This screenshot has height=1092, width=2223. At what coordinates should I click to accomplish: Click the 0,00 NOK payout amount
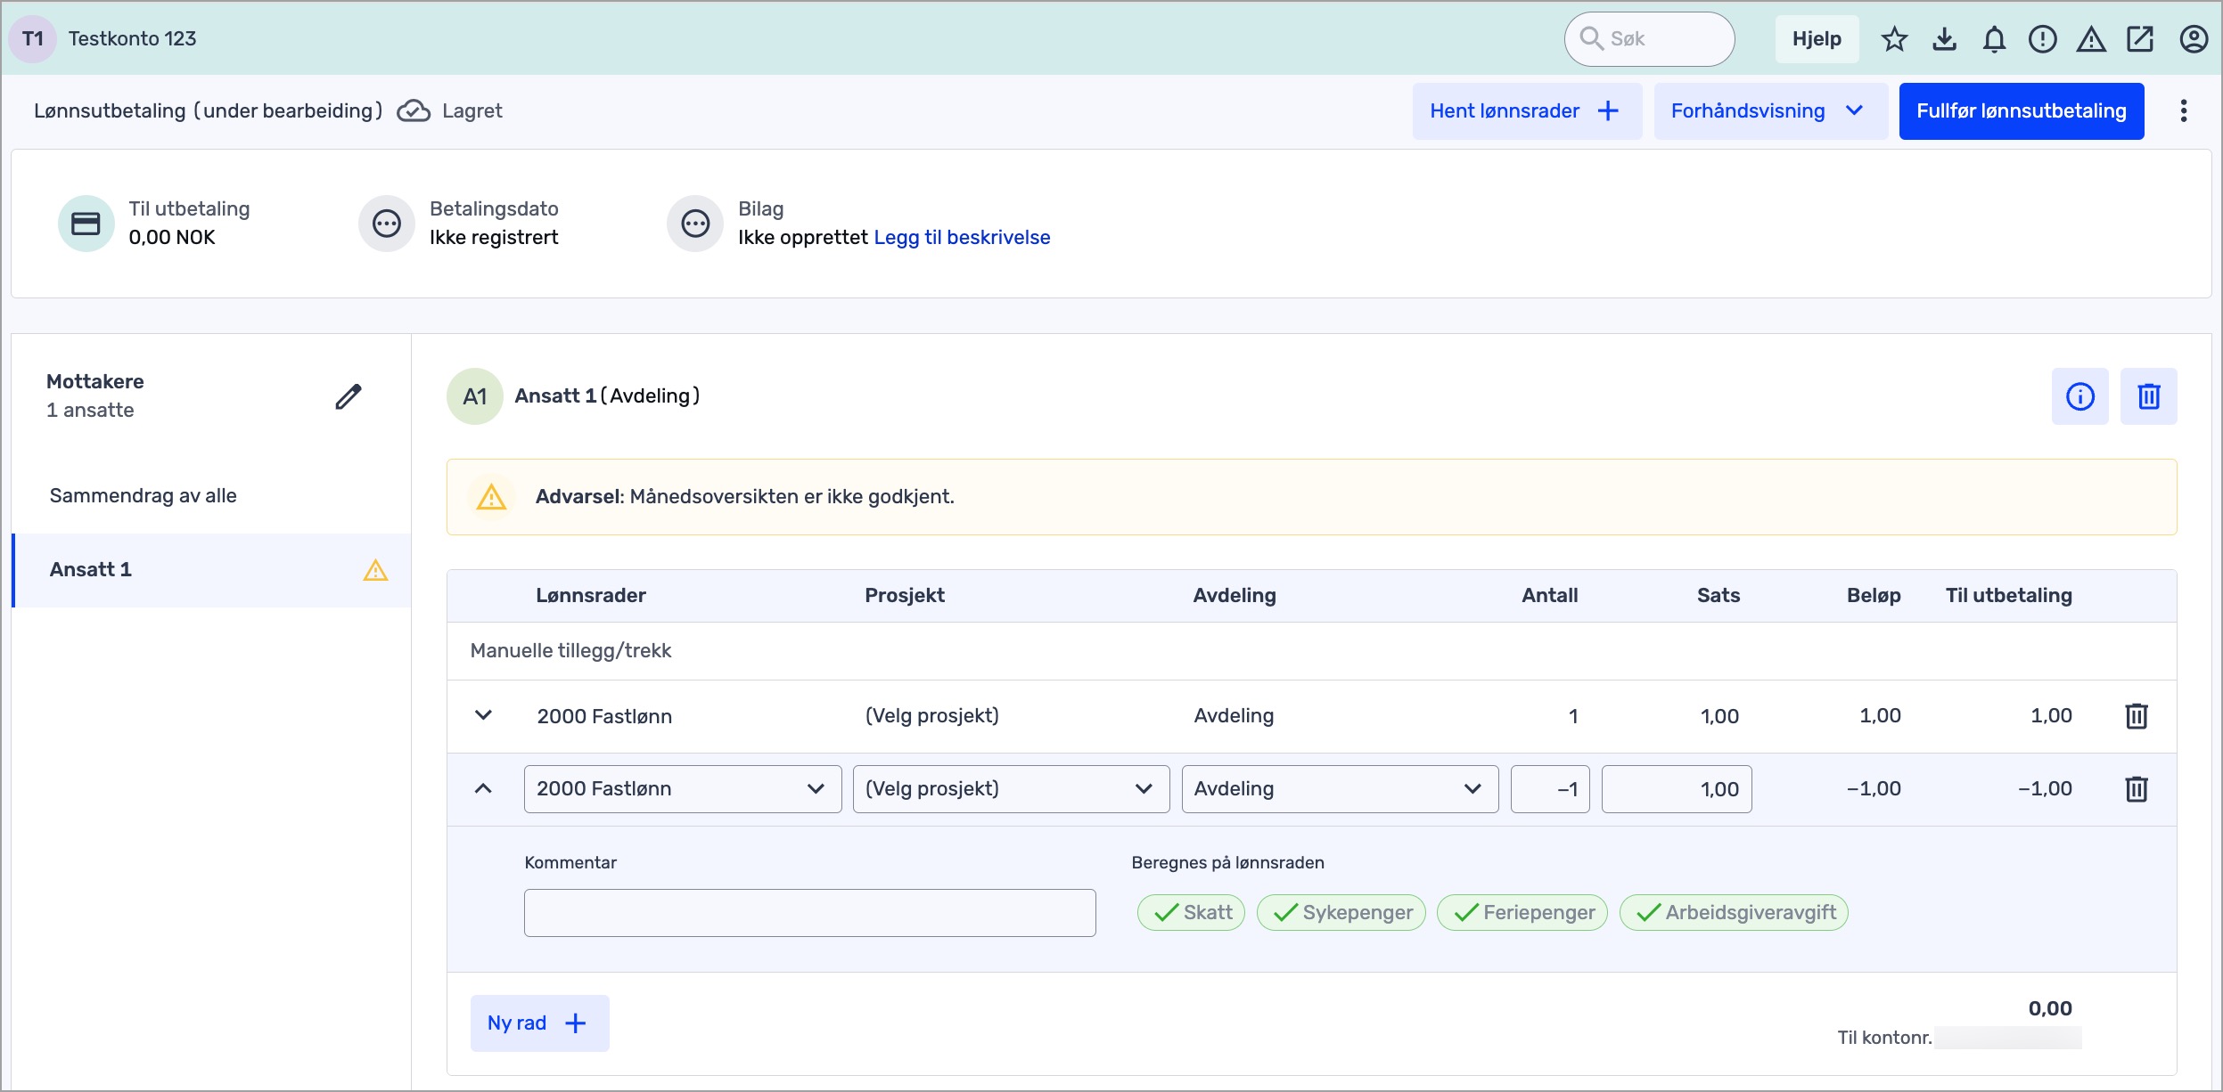pyautogui.click(x=172, y=238)
